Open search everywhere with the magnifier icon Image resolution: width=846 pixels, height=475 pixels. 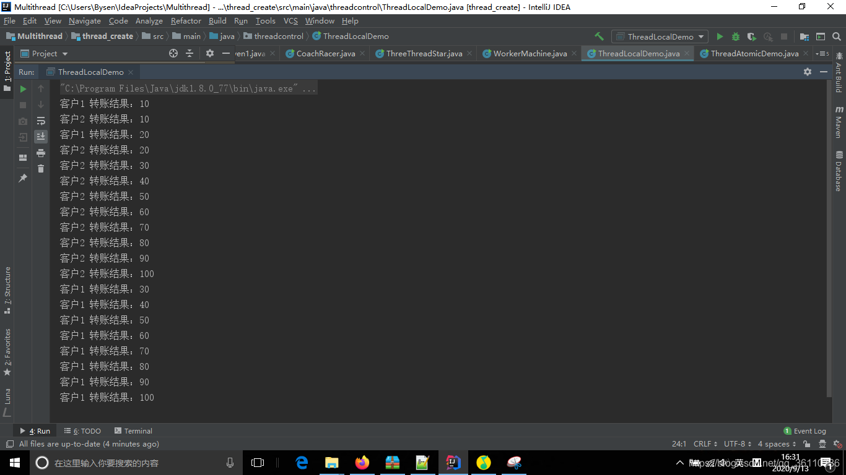836,36
